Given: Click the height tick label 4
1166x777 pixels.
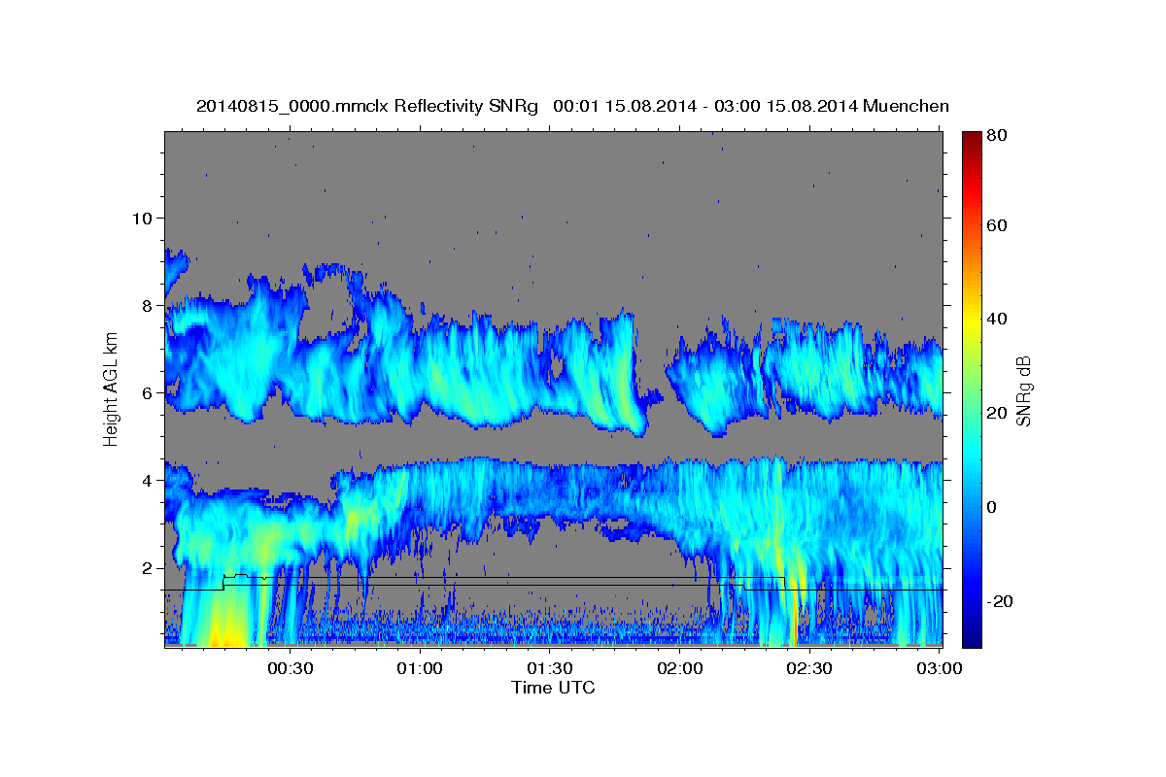Looking at the screenshot, I should (x=148, y=480).
